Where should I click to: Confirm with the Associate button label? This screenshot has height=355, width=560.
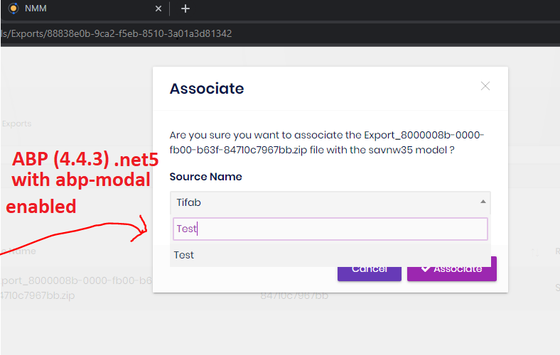click(x=458, y=268)
